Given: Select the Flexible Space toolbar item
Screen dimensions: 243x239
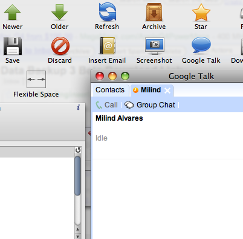Looking at the screenshot, I should pyautogui.click(x=36, y=79).
